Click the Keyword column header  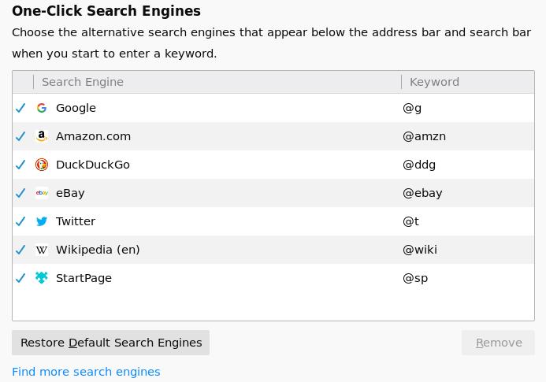coord(434,82)
